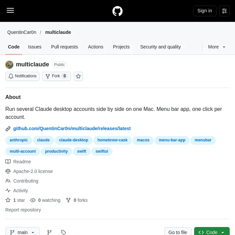
Task: Click the QC owner avatar
Action: click(x=9, y=65)
